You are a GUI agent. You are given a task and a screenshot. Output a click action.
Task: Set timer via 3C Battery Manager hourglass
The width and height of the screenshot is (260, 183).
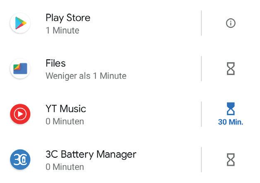click(x=231, y=159)
